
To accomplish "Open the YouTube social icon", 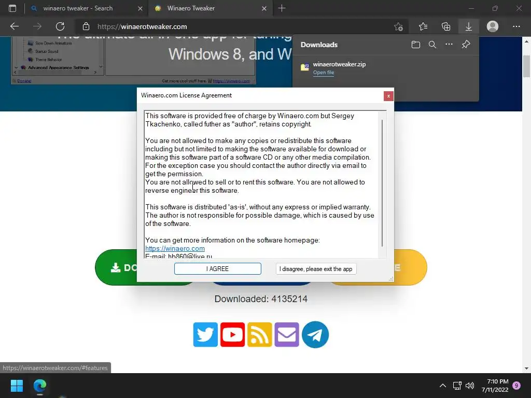I will tap(233, 335).
